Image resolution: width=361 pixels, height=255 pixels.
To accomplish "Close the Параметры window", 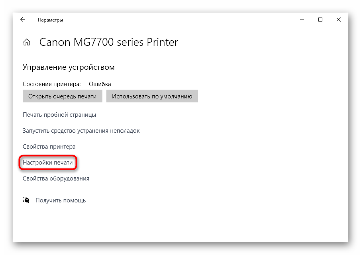I will (x=338, y=20).
